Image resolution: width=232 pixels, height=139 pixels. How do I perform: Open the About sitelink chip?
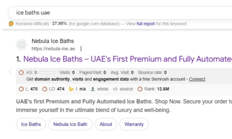[x=106, y=124]
